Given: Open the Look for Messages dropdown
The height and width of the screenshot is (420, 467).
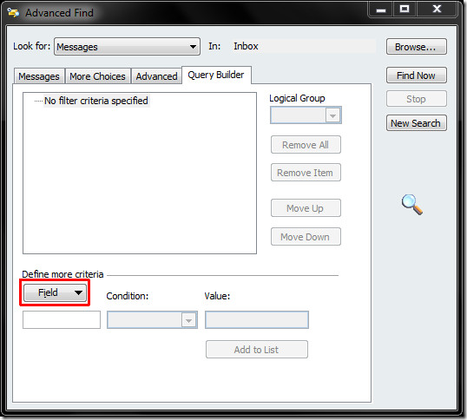Looking at the screenshot, I should click(127, 47).
